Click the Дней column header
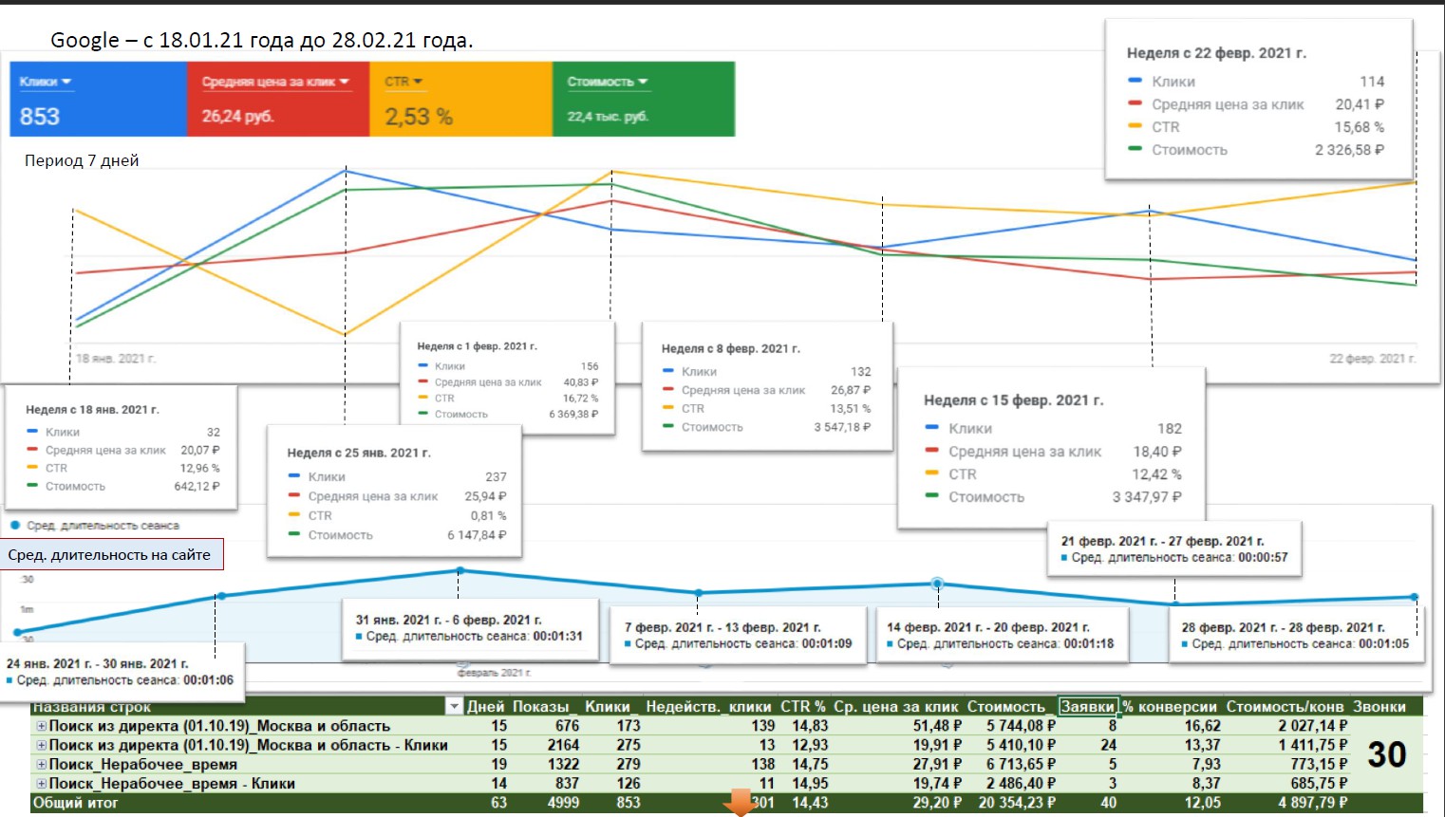The width and height of the screenshot is (1445, 817). [x=485, y=706]
